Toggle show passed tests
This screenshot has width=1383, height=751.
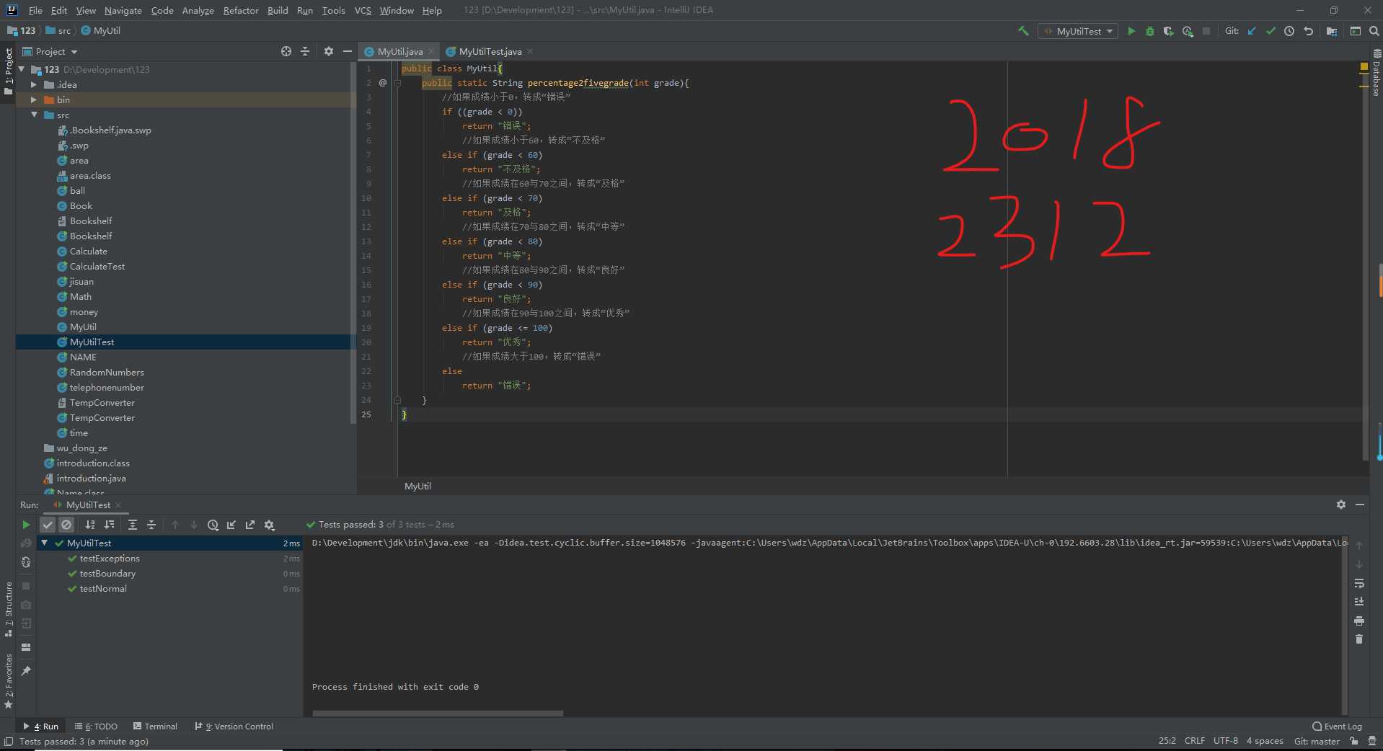(48, 525)
